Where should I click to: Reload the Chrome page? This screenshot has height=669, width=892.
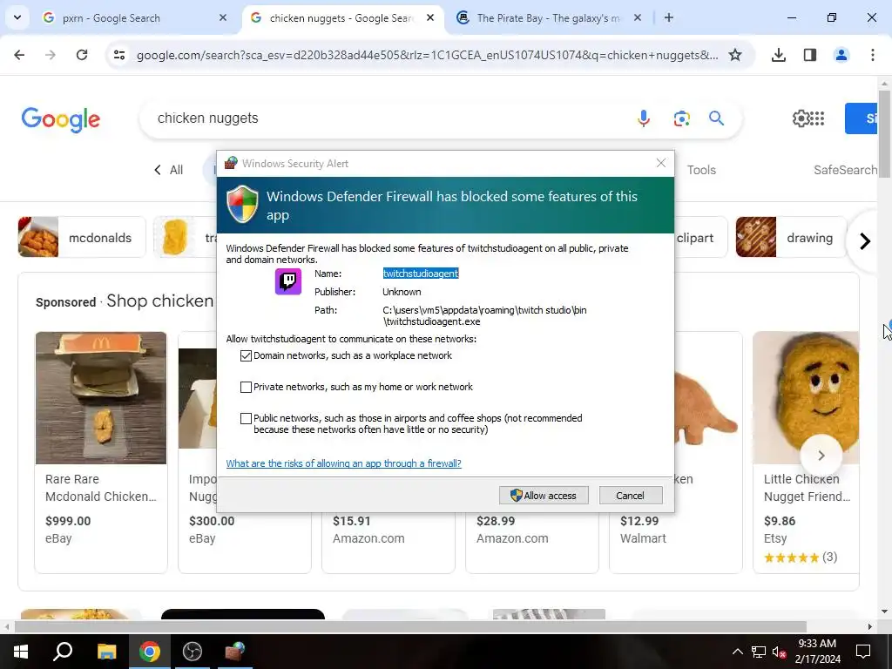coord(82,55)
